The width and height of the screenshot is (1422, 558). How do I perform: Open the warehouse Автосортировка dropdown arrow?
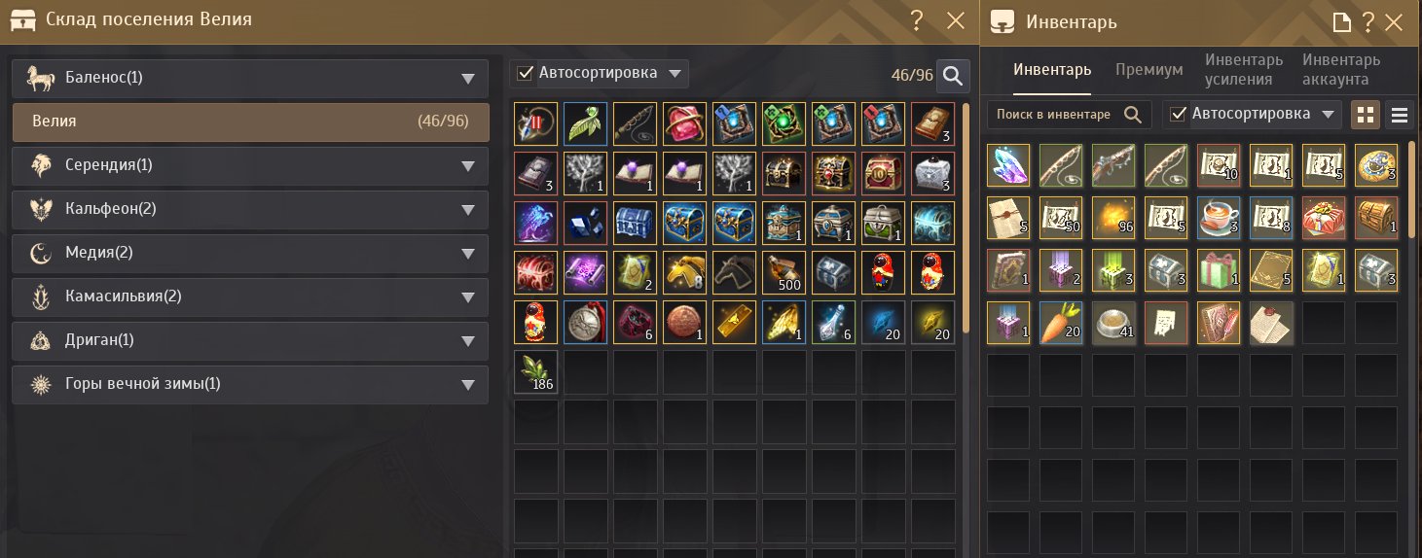click(675, 74)
